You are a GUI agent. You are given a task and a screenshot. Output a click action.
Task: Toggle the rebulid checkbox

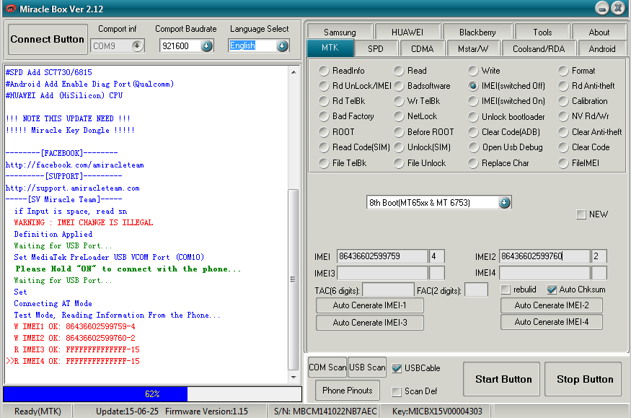coord(506,289)
